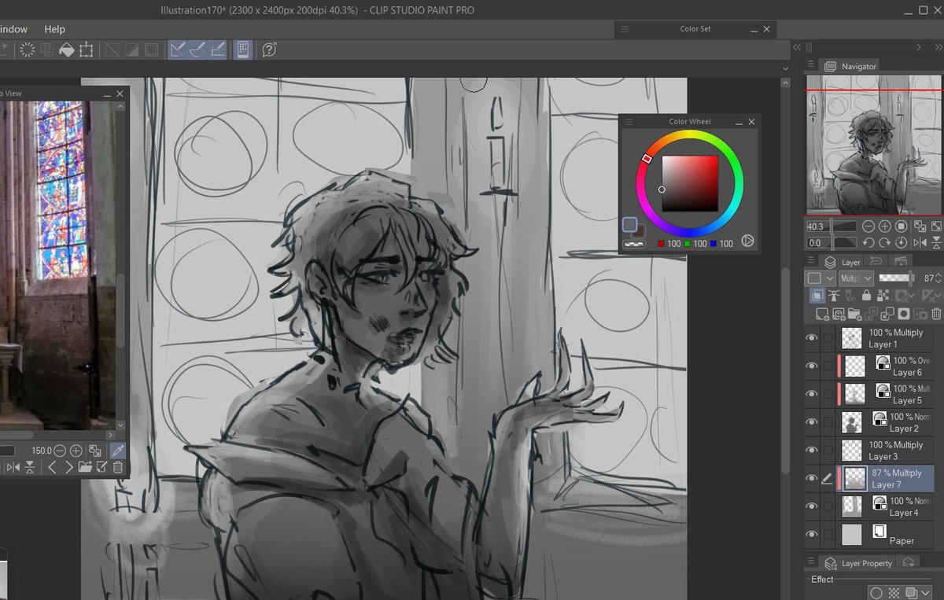The image size is (944, 600).
Task: Click the layer opacity slider
Action: tap(897, 278)
